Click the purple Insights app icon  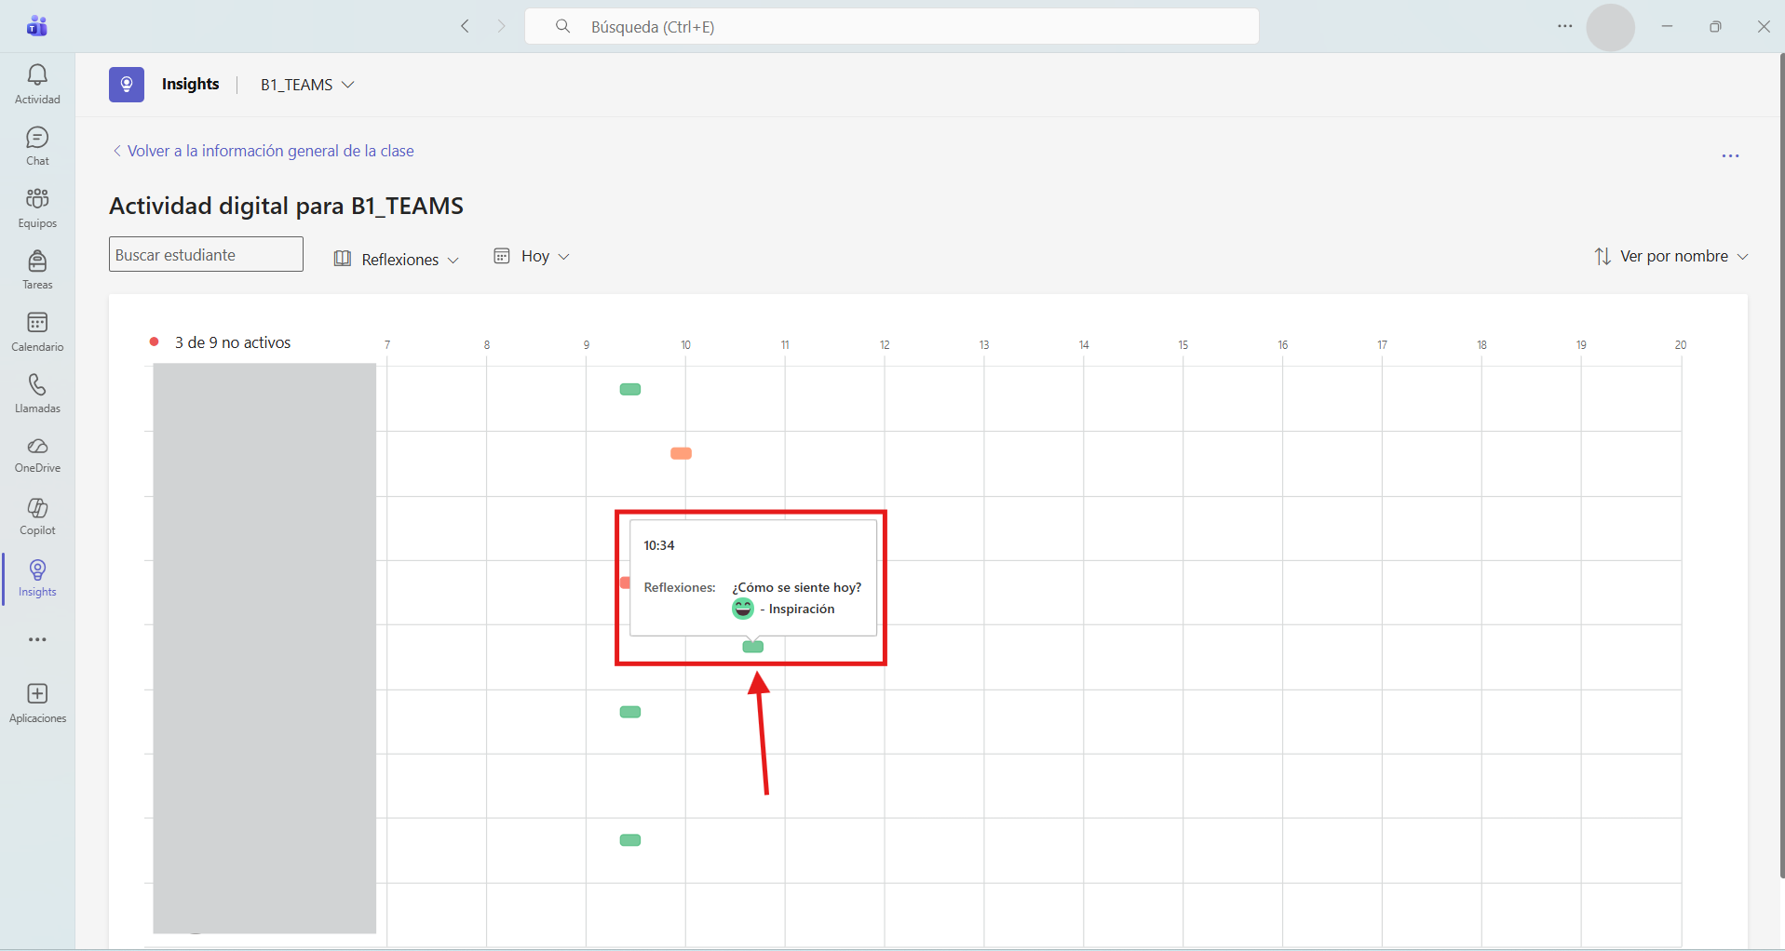[x=127, y=85]
